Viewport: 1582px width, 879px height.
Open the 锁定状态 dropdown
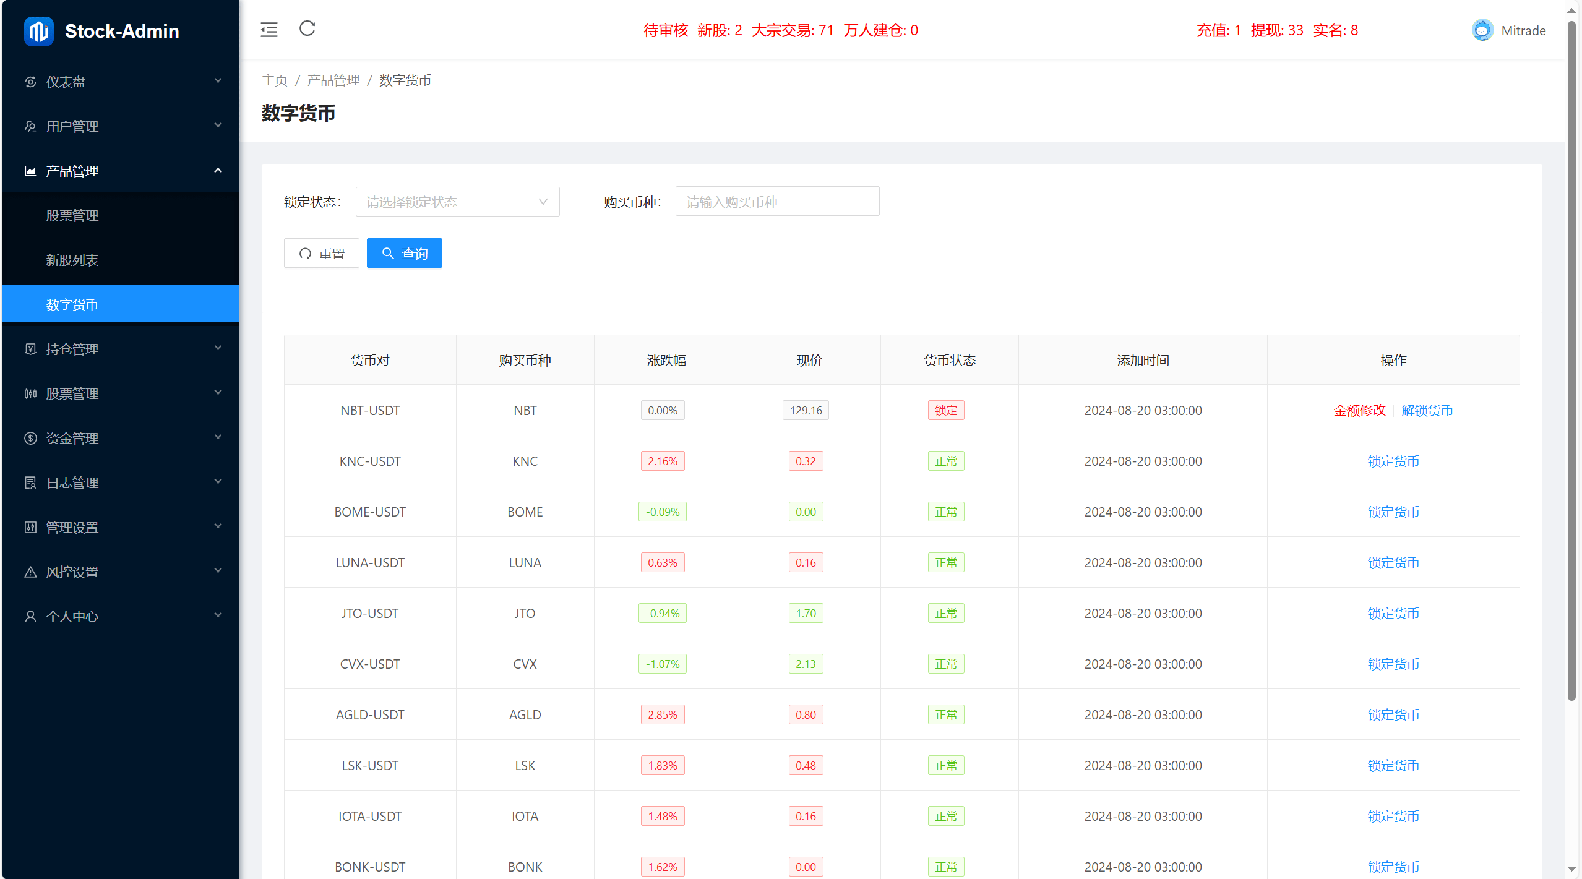457,201
